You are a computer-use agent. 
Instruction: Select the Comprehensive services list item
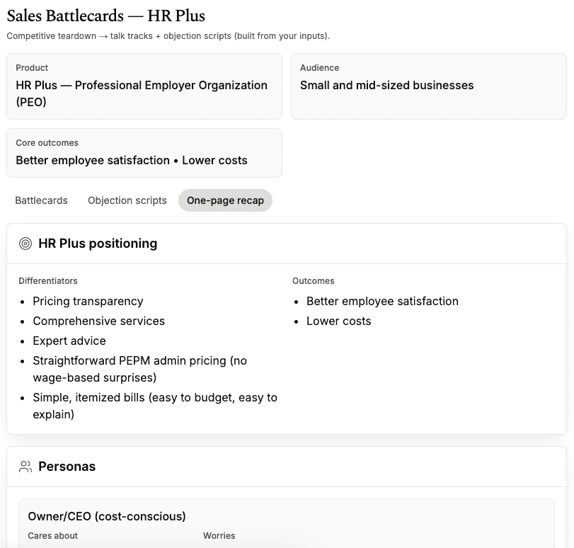coord(98,321)
